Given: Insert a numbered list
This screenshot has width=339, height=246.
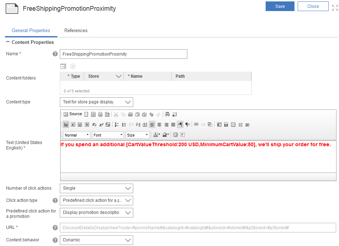Looking at the screenshot, I should pos(117,124).
